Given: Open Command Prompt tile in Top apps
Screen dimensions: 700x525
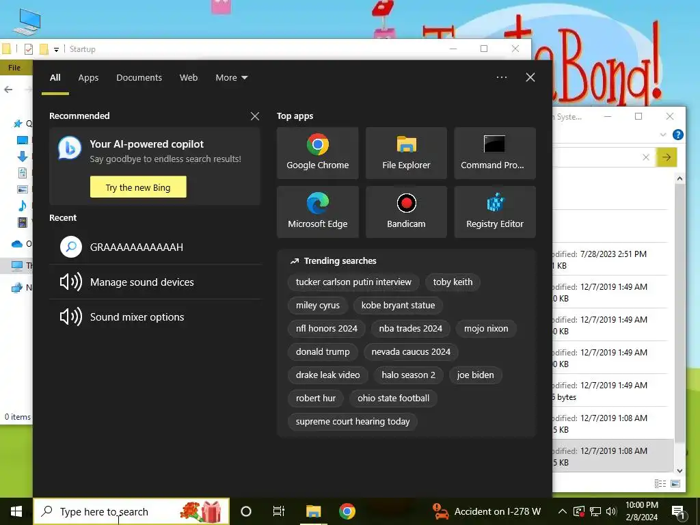Looking at the screenshot, I should (495, 152).
